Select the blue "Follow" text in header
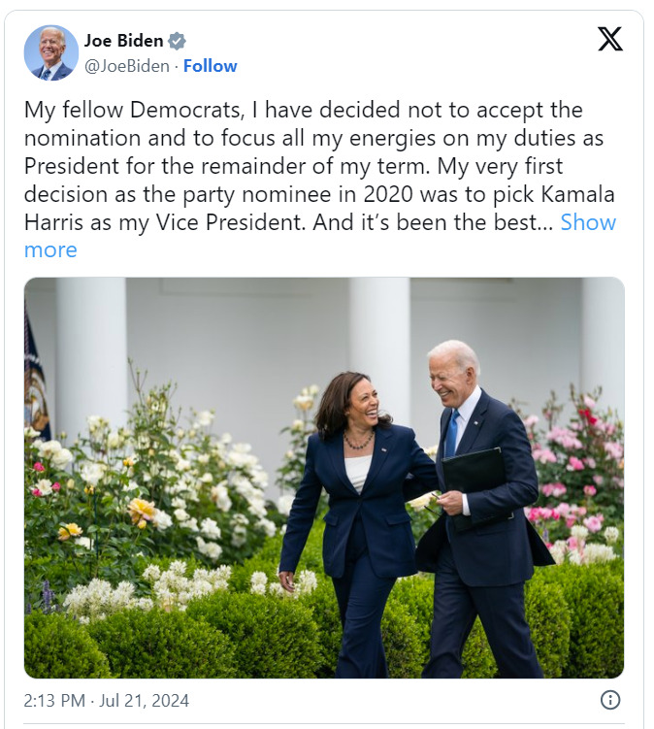This screenshot has height=729, width=654. click(211, 66)
